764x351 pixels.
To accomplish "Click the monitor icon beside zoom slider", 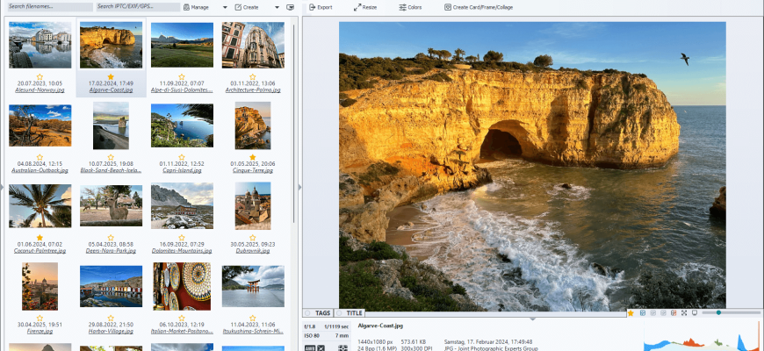I will [x=695, y=313].
